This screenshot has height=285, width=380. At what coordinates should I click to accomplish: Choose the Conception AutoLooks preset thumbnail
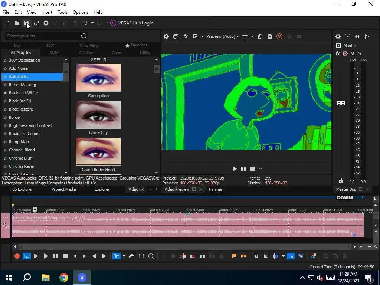(98, 77)
